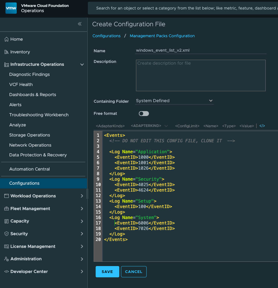
Task: Click editor line with EventID 4624
Action: pyautogui.click(x=145, y=190)
